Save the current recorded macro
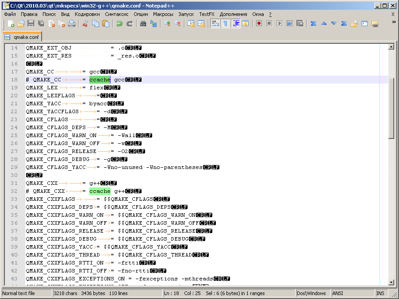Image resolution: width=399 pixels, height=299 pixels. click(x=300, y=23)
